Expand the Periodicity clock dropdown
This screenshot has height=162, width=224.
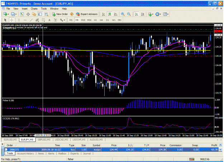pyautogui.click(x=160, y=14)
